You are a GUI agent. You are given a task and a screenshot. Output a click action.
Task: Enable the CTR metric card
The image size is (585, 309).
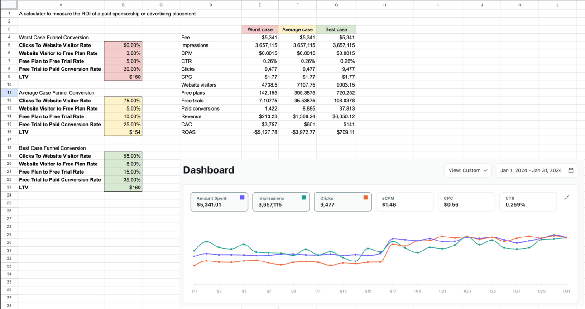click(x=528, y=202)
